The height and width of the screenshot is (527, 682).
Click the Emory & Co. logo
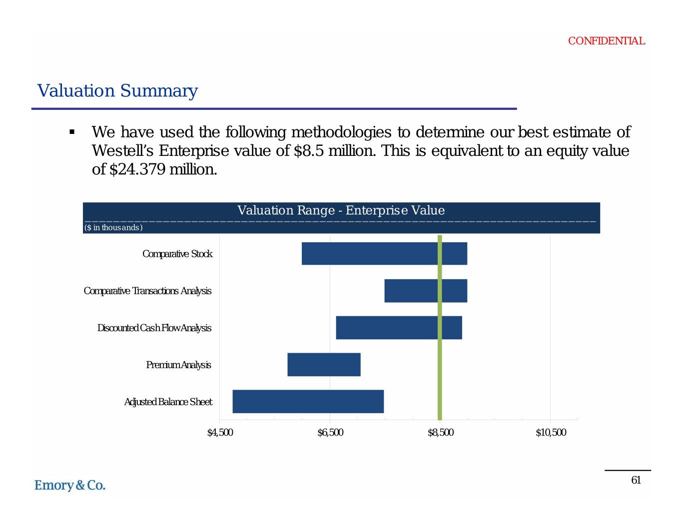(70, 485)
